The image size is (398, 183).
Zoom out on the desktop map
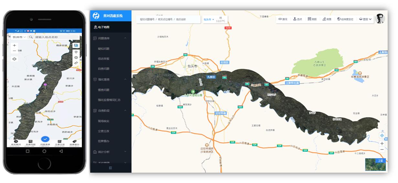382,149
